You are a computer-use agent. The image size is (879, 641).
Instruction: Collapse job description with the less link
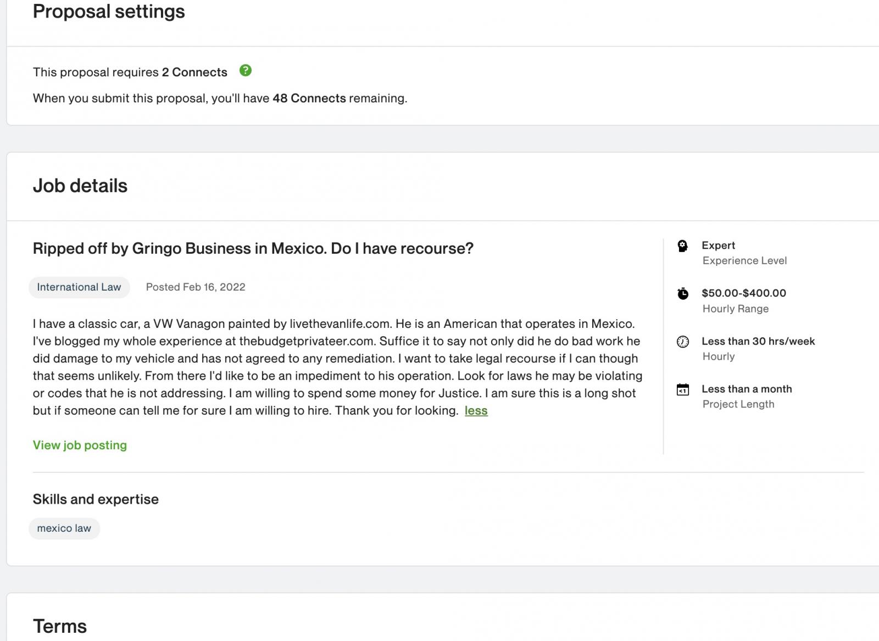[476, 411]
